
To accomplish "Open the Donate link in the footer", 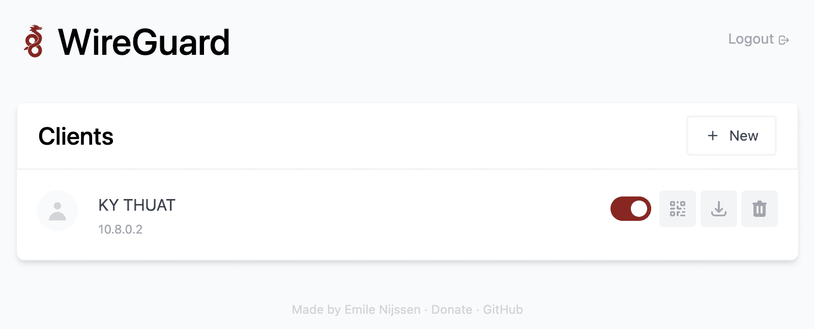I will click(451, 309).
